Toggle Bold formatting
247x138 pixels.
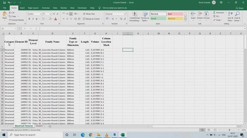[29, 19]
